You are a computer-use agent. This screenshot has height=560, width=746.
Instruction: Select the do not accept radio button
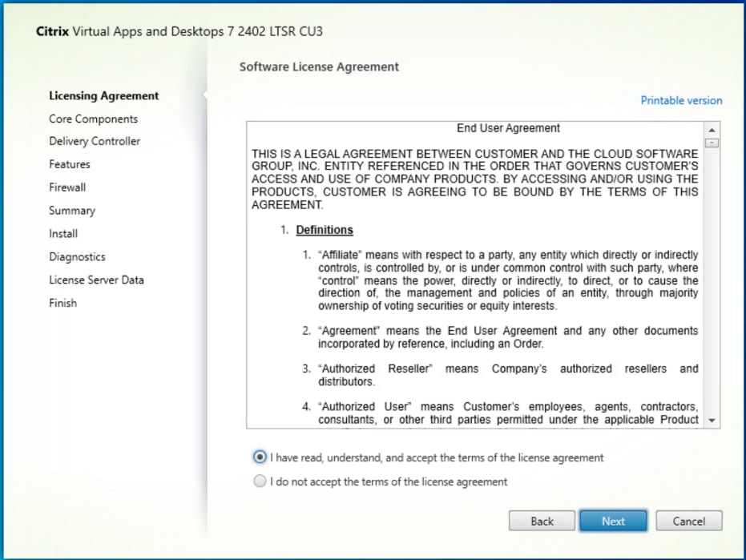pyautogui.click(x=260, y=481)
